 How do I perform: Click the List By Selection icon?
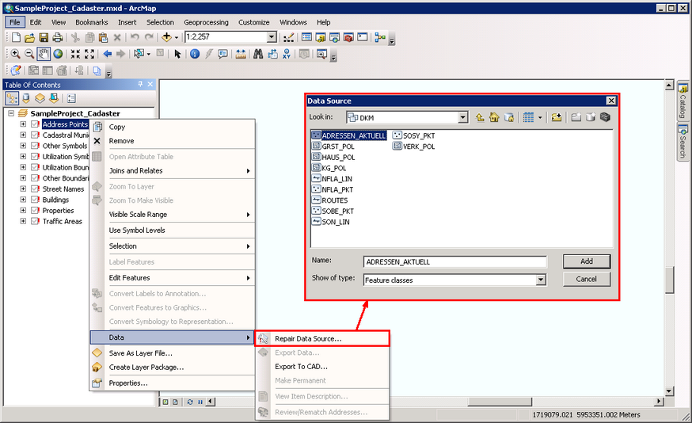(x=54, y=98)
